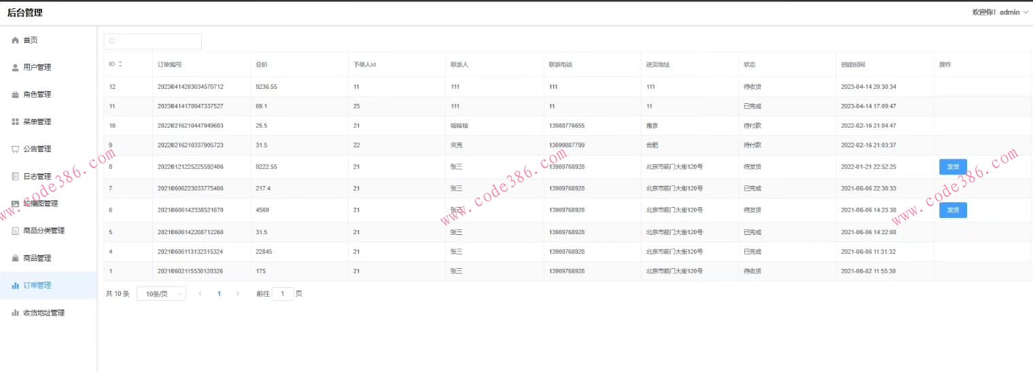This screenshot has width=1033, height=372.
Task: Click order number 20220216210337905723
Action: coord(190,145)
